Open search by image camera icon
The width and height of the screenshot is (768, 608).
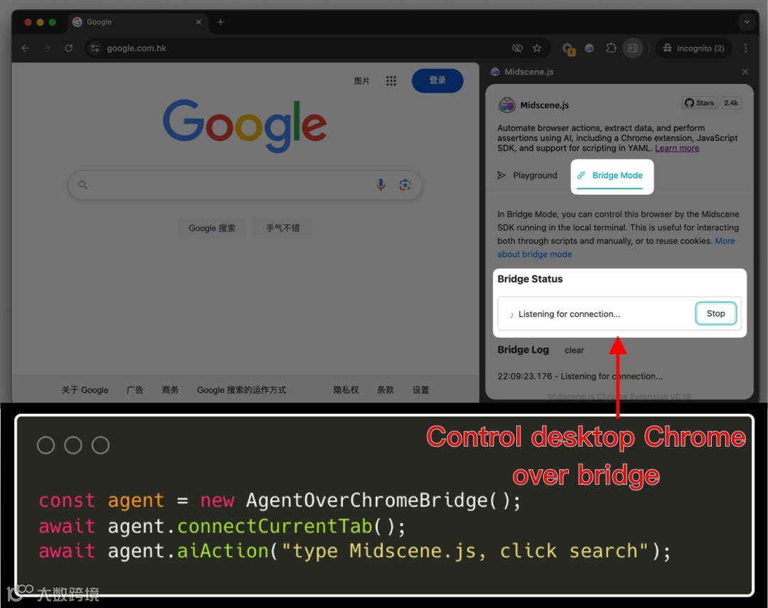[405, 185]
